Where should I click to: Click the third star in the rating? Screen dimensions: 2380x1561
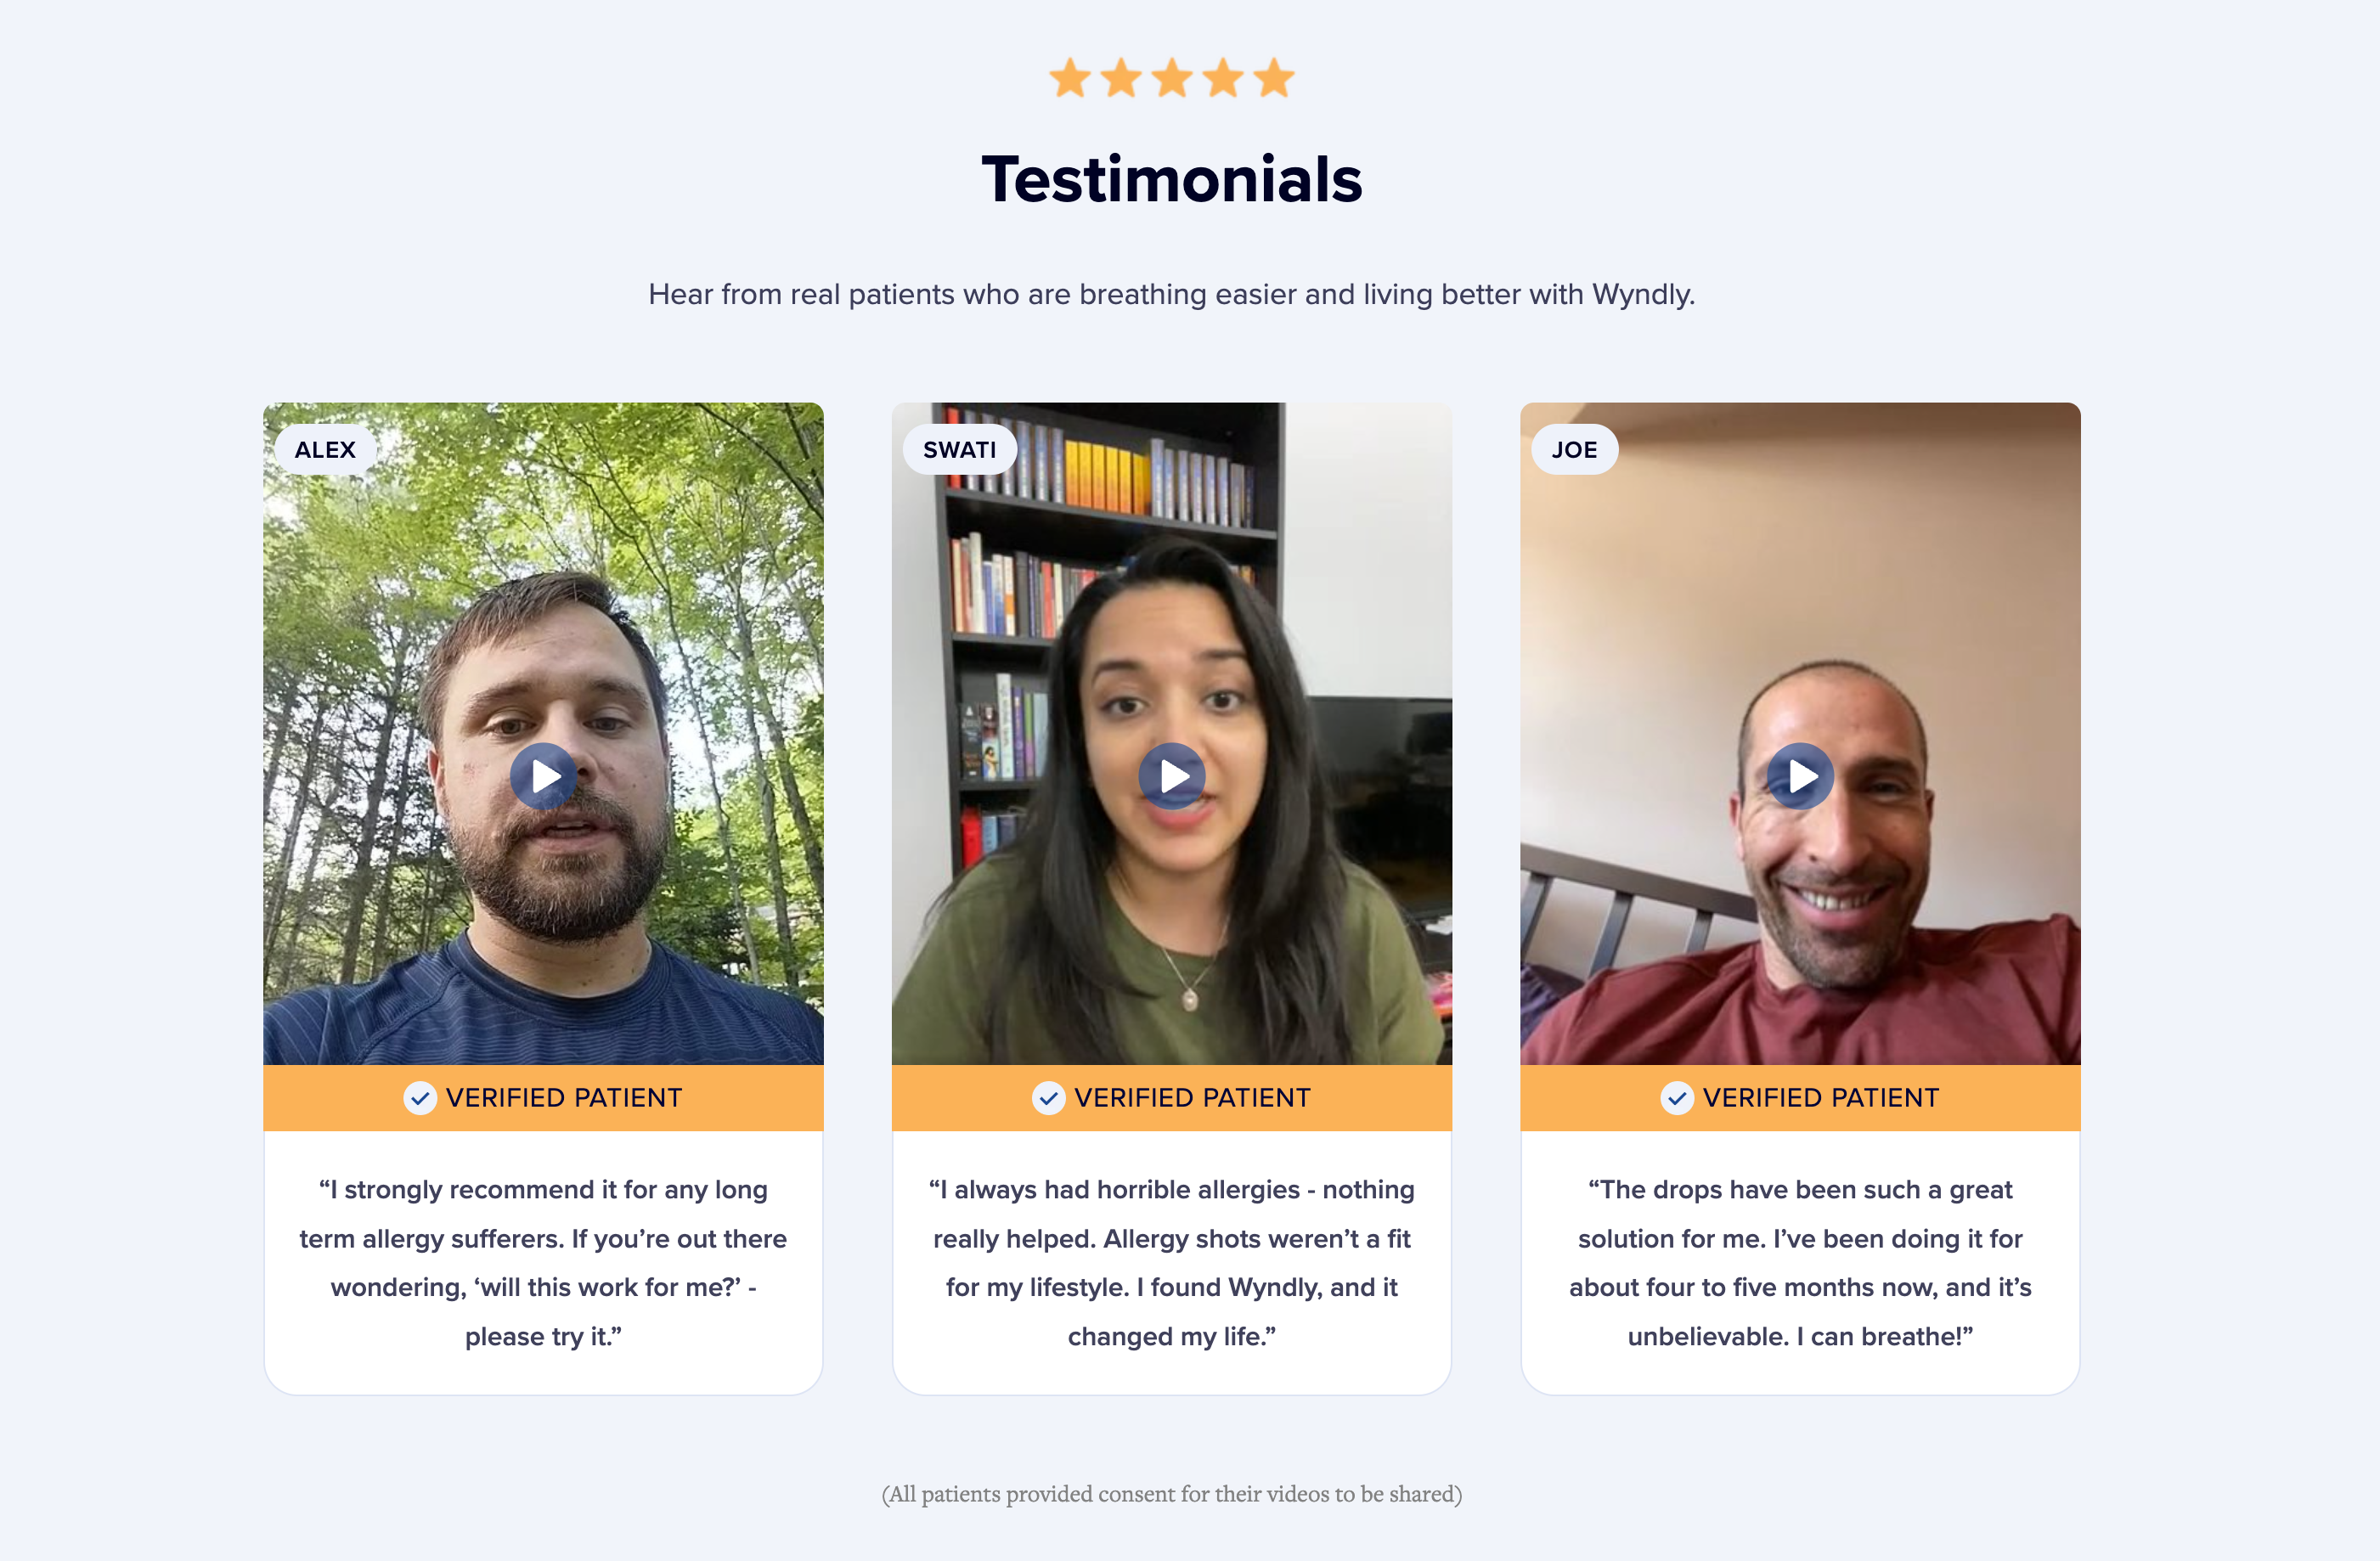[x=1172, y=78]
